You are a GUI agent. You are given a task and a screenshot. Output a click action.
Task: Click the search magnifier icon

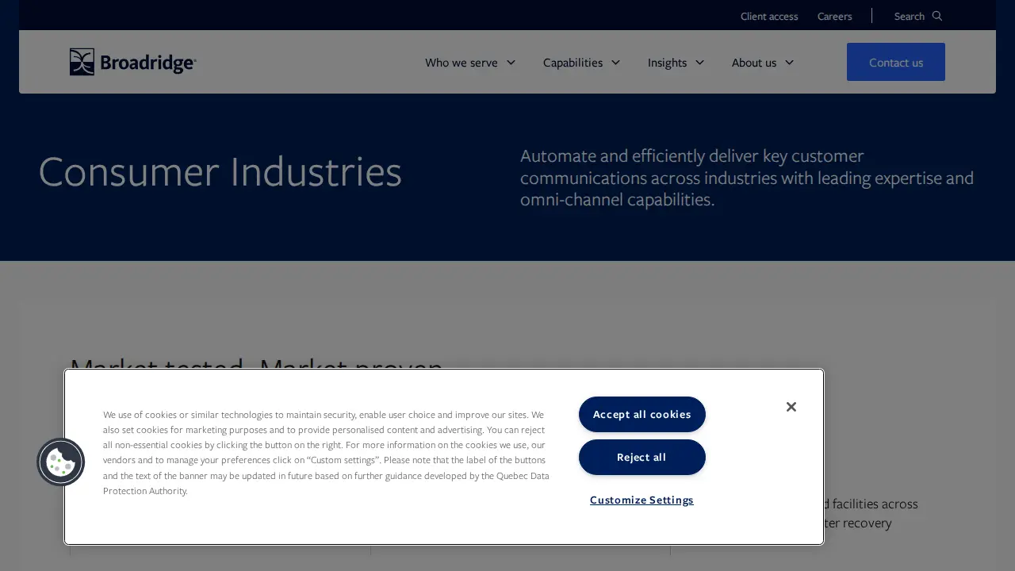pyautogui.click(x=937, y=16)
